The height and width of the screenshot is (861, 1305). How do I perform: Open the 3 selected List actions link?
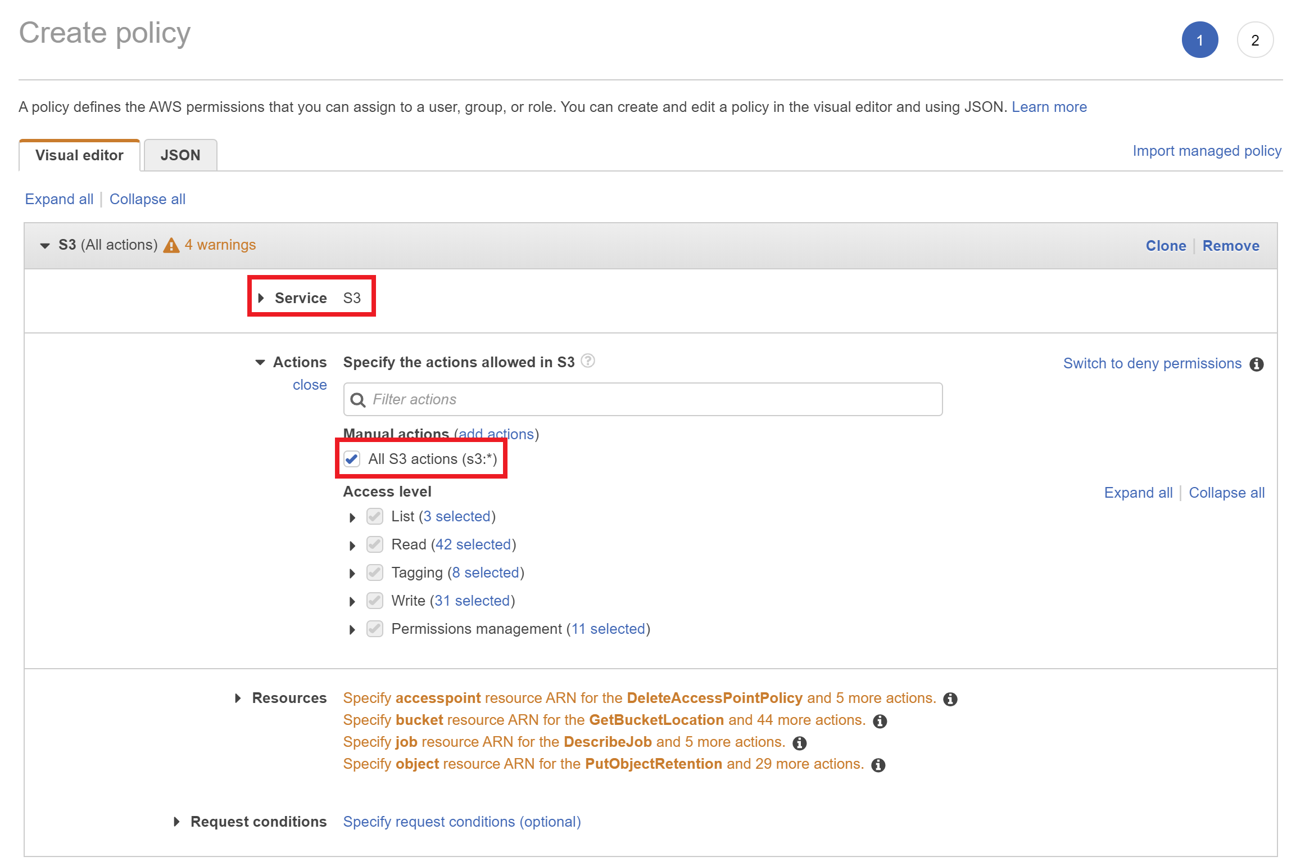click(457, 516)
